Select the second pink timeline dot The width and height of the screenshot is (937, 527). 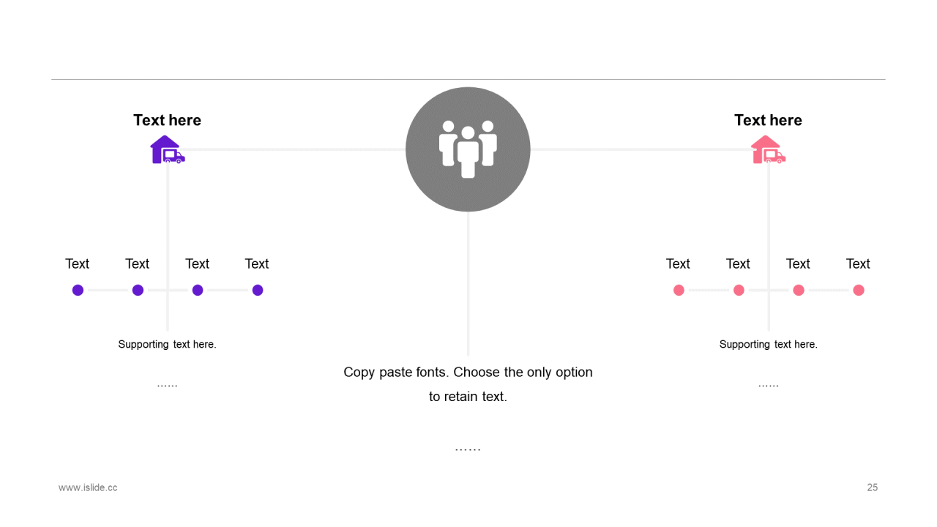(739, 290)
